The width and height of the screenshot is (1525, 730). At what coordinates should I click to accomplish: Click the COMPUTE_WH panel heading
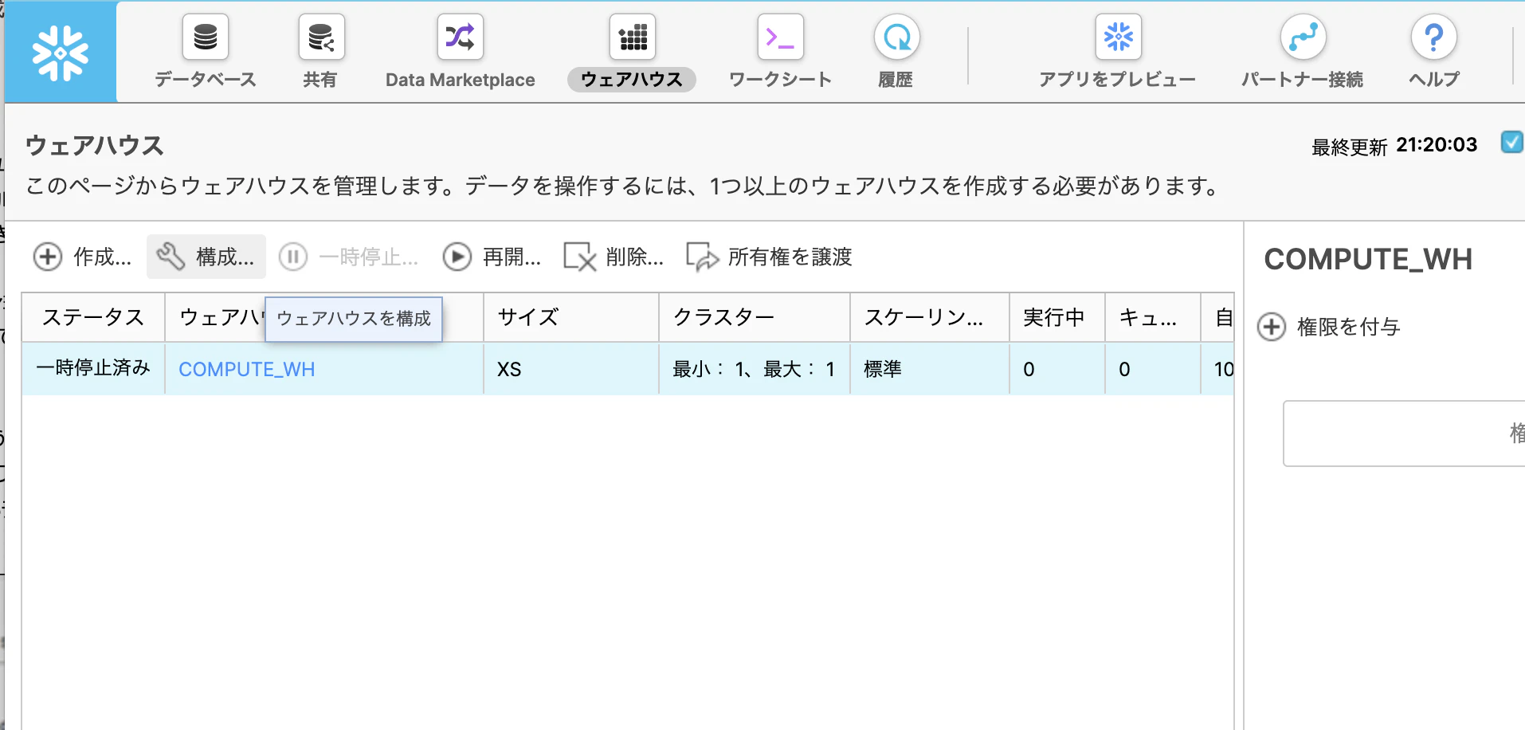click(1368, 259)
